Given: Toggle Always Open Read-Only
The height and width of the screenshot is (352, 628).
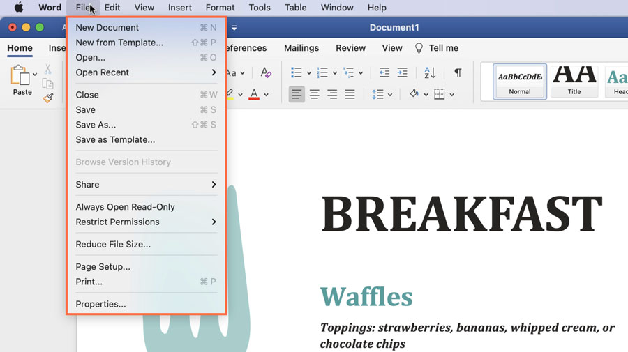Looking at the screenshot, I should [147, 207].
